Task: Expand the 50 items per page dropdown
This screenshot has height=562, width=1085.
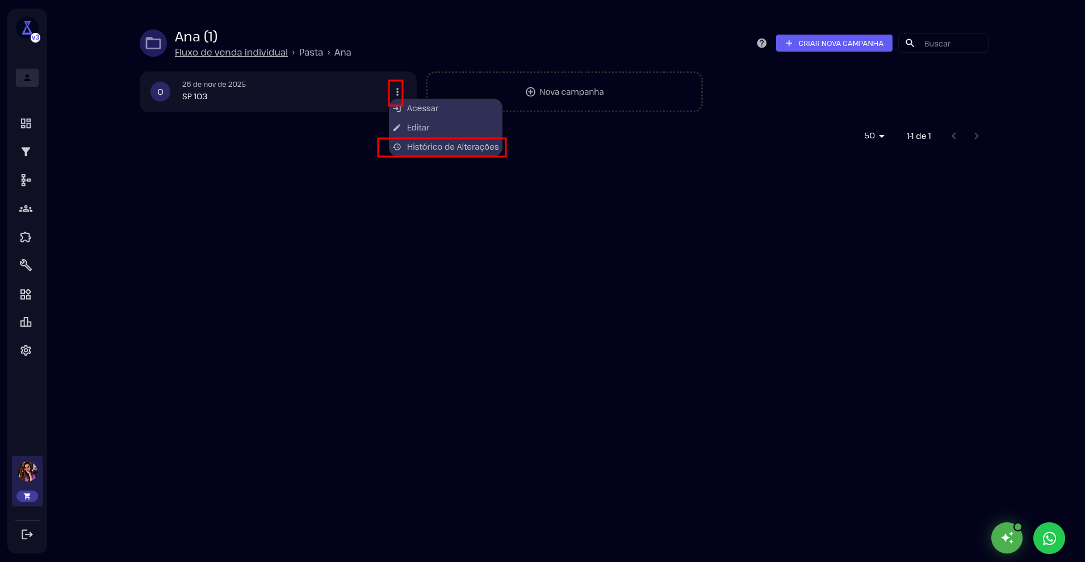Action: coord(874,136)
